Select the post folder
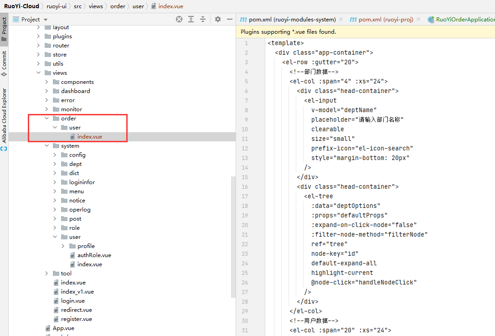495x336 pixels. point(75,218)
